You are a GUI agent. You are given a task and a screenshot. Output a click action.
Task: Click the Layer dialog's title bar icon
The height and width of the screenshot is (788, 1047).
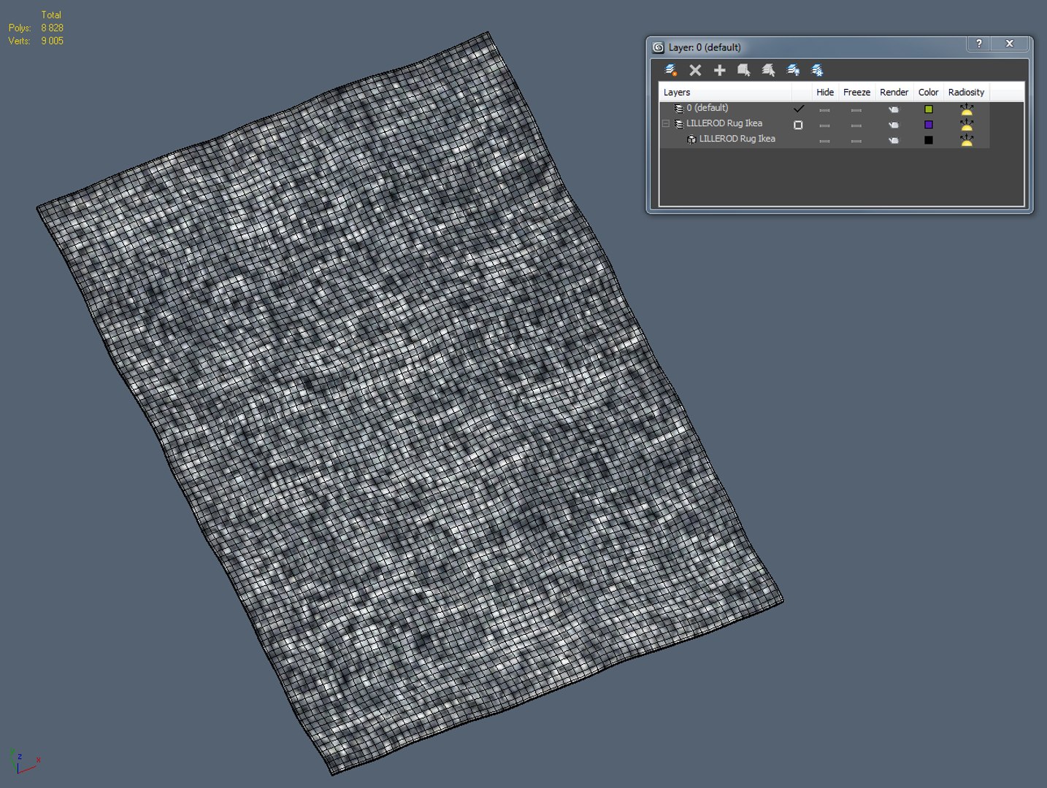click(x=658, y=47)
